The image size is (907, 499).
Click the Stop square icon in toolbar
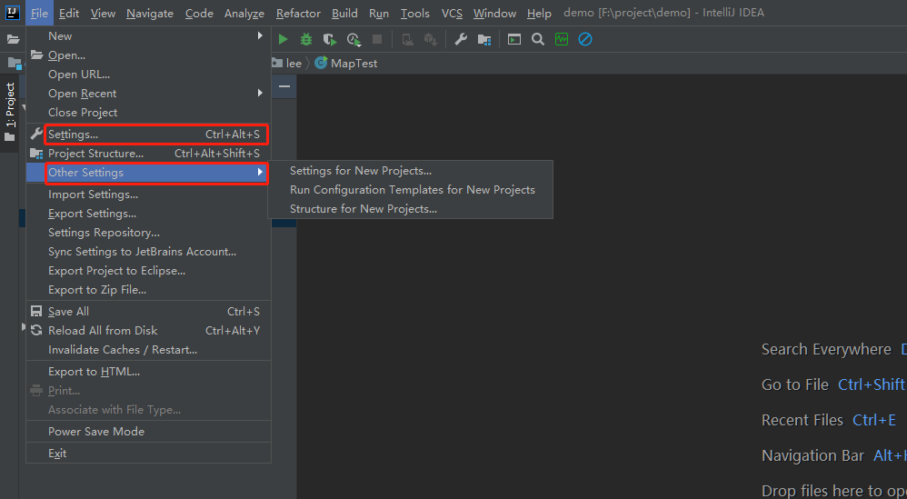point(377,39)
